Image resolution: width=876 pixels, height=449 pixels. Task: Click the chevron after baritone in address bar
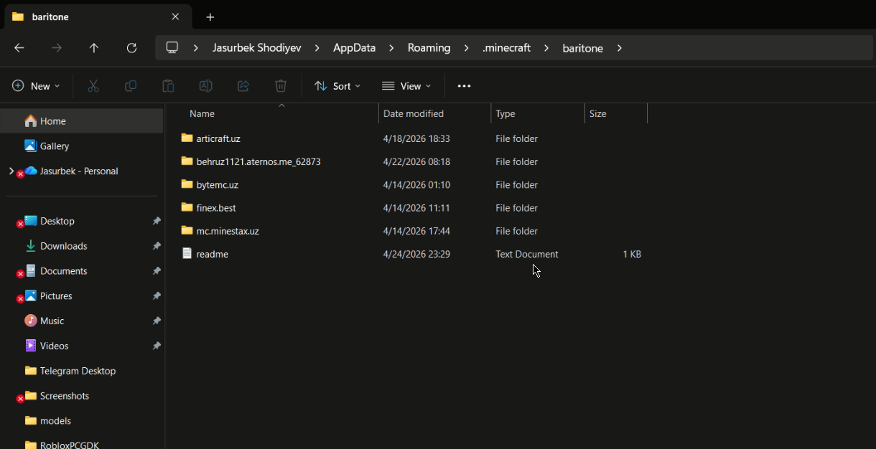(x=620, y=48)
